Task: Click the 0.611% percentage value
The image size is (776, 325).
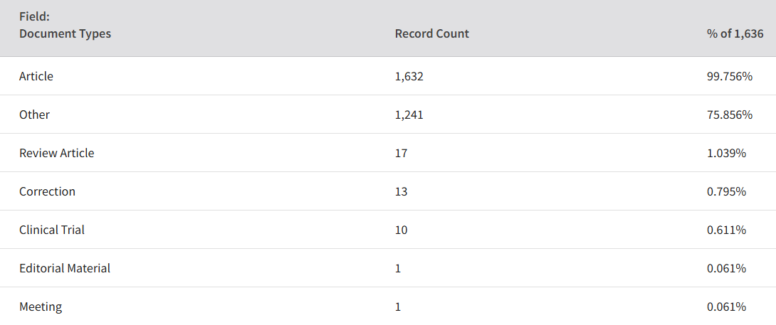Action: coord(726,230)
